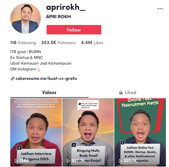This screenshot has width=169, height=167.
Task: Click the lock icon on Liked tab
Action: tap(121, 92)
